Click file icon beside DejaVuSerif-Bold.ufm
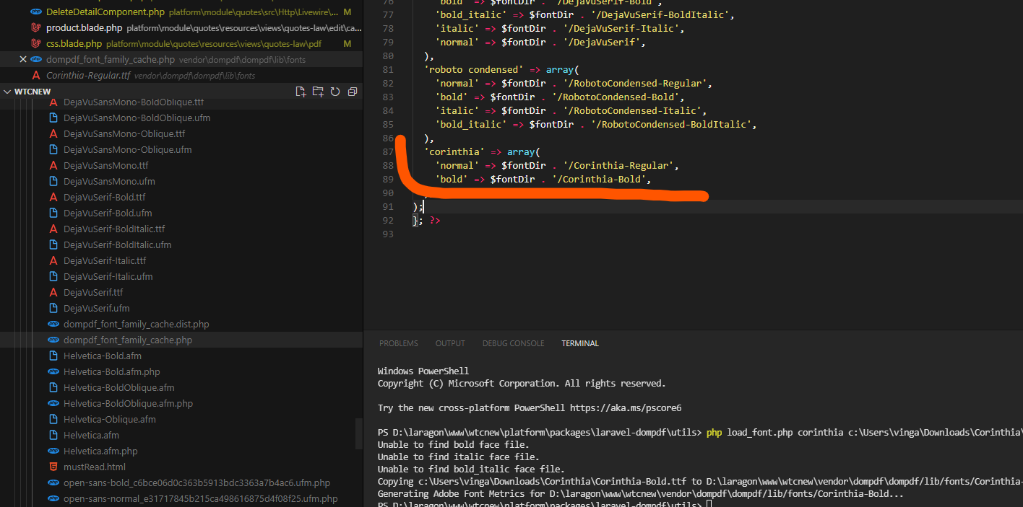The width and height of the screenshot is (1023, 507). pos(53,213)
